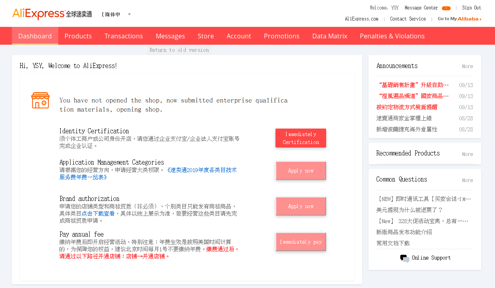Open the 橙風選品頻道 announcement
This screenshot has height=288, width=495.
[413, 96]
